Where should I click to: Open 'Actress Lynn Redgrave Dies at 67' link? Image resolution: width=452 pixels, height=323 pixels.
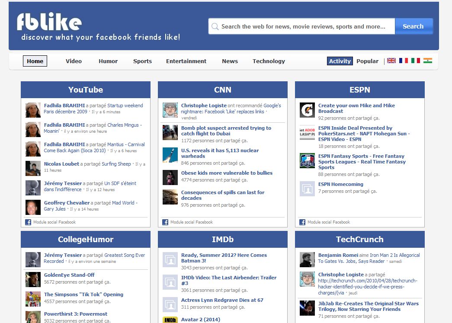(222, 300)
